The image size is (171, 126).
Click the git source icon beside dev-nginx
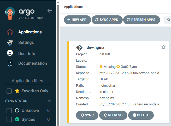point(79,48)
